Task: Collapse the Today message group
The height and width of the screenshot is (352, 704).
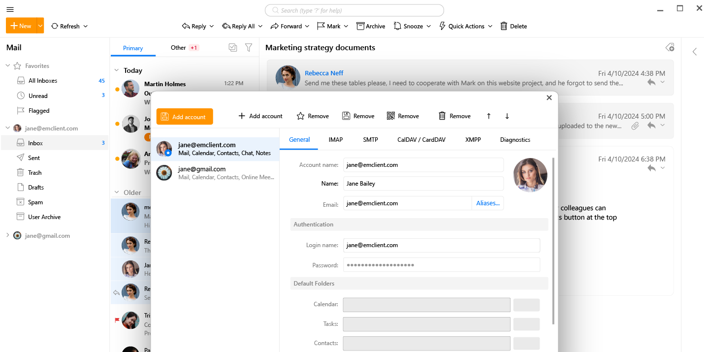Action: click(x=117, y=70)
